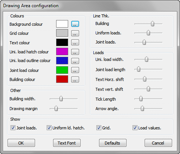
Task: Toggle the Joint loads checkbox
Action: (x=13, y=128)
